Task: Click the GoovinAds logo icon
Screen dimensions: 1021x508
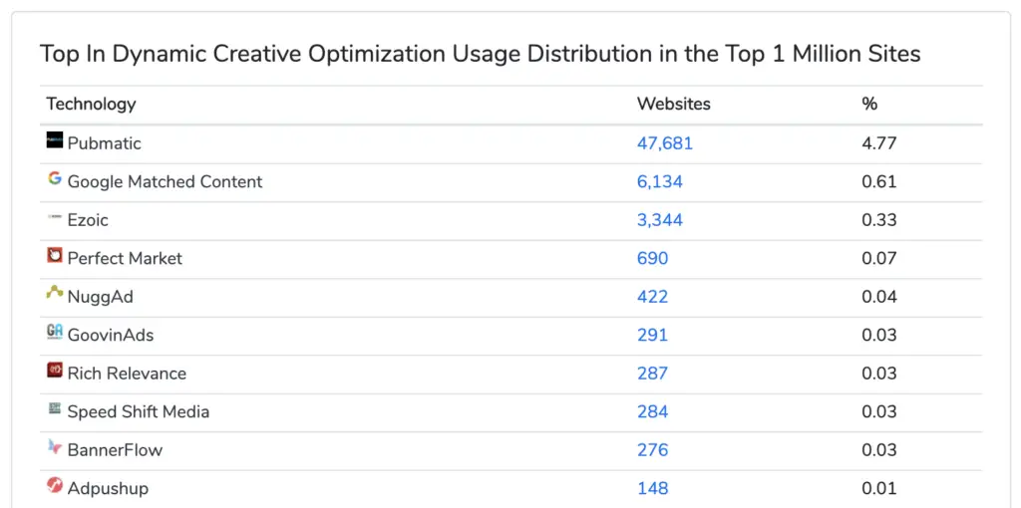Action: coord(55,333)
